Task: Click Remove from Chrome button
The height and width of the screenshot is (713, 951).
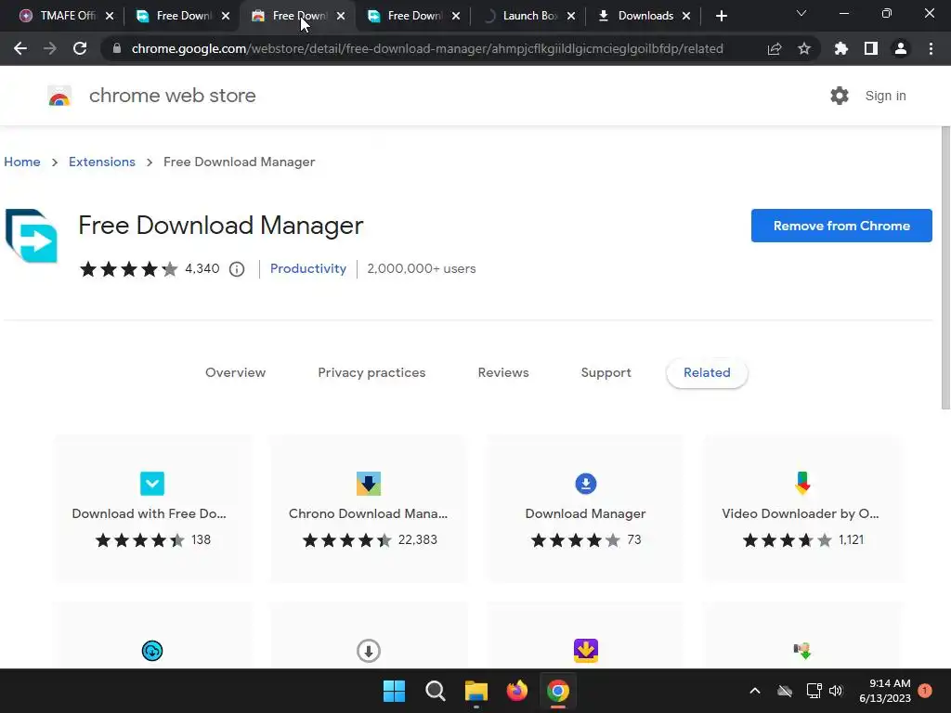Action: click(x=841, y=226)
